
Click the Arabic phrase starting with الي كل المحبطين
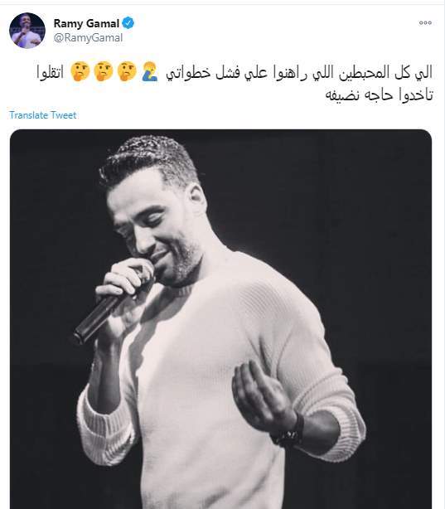pyautogui.click(x=299, y=72)
